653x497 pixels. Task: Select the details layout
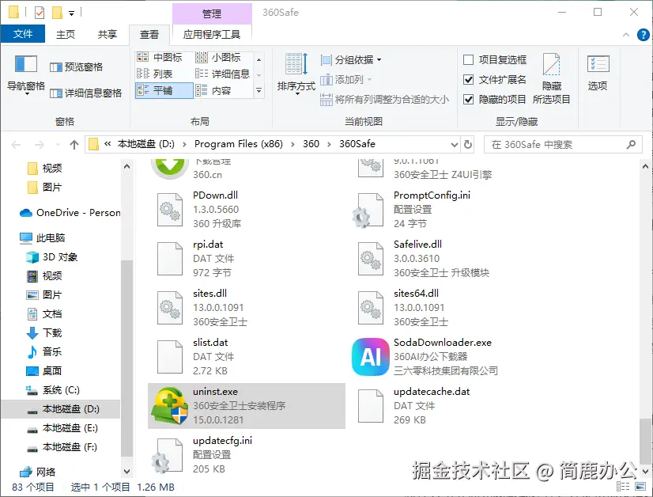[x=222, y=74]
